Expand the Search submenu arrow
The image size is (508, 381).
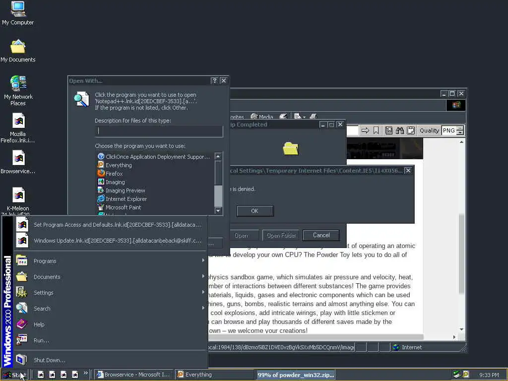(x=203, y=308)
